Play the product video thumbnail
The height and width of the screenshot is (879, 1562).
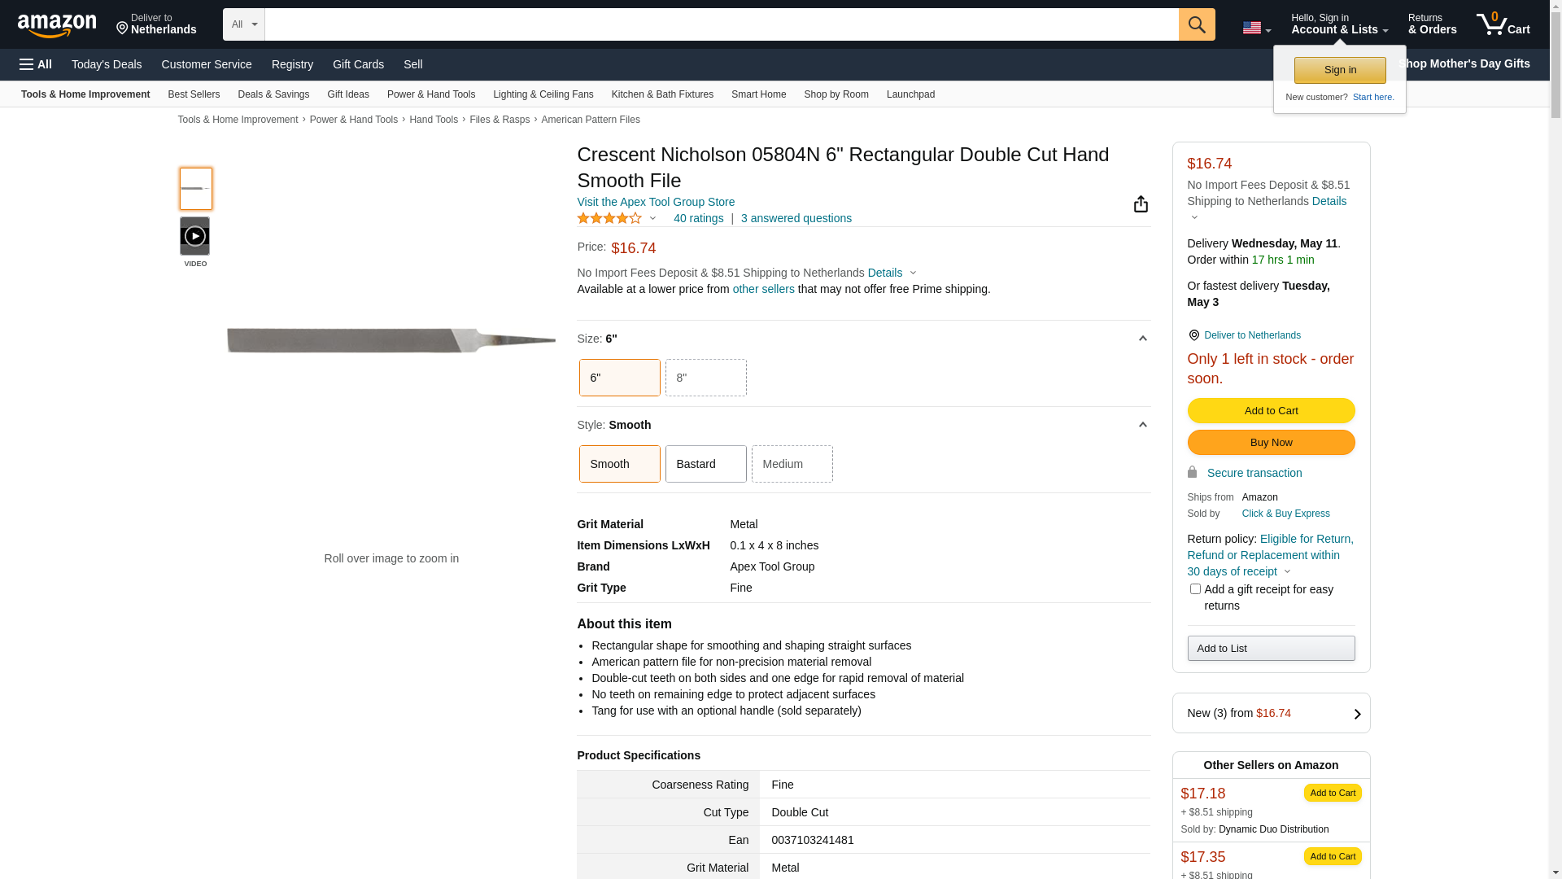click(195, 236)
